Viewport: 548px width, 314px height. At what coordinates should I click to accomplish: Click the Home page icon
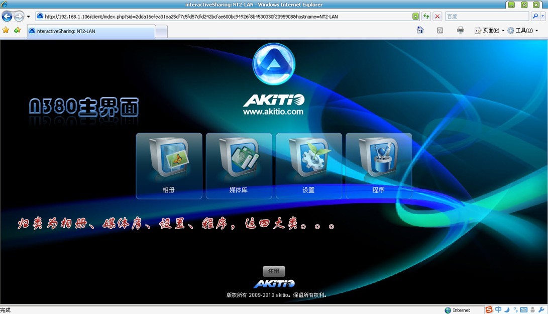tap(420, 30)
